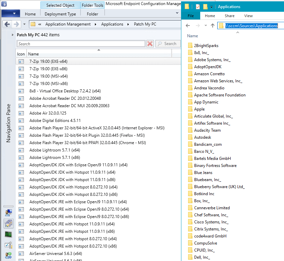Open Monitoring workspace icon
The height and width of the screenshot is (261, 284).
pyautogui.click(x=8, y=234)
